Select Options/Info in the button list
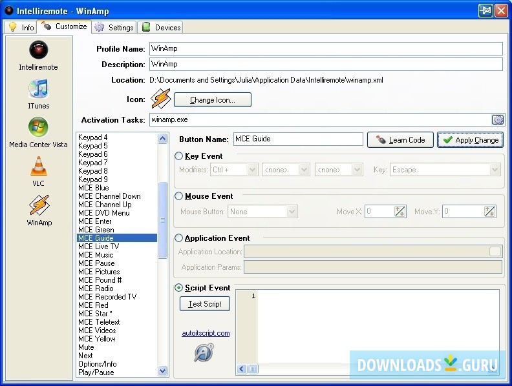This screenshot has height=386, width=512. (x=117, y=364)
